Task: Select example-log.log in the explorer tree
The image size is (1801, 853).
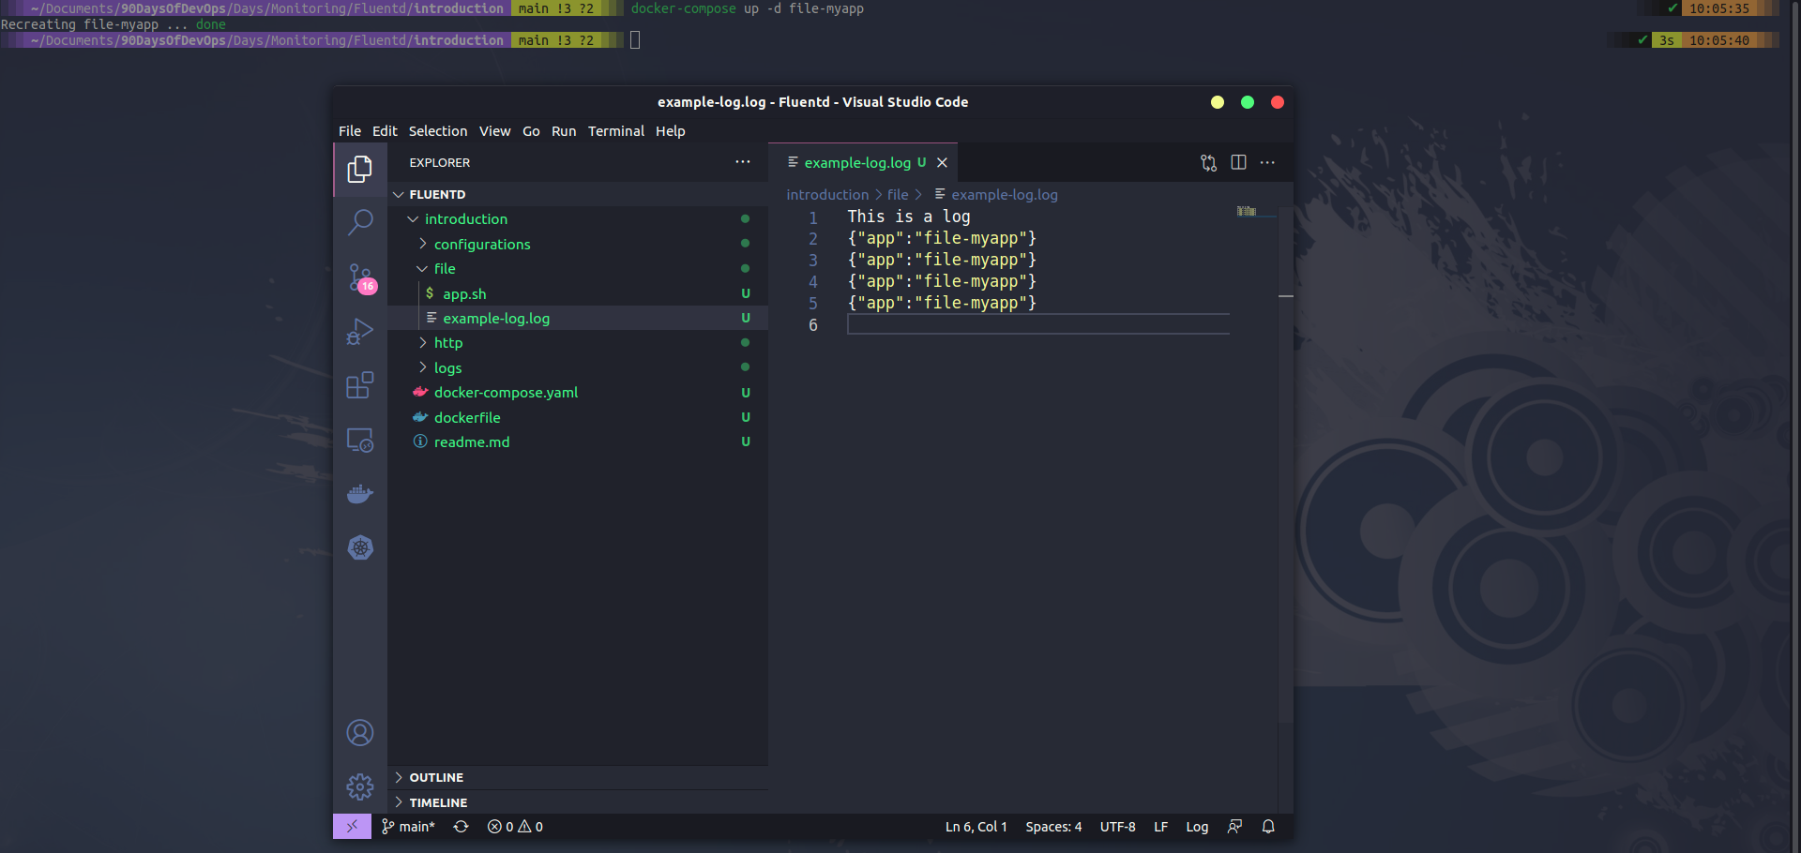Action: pos(578,318)
